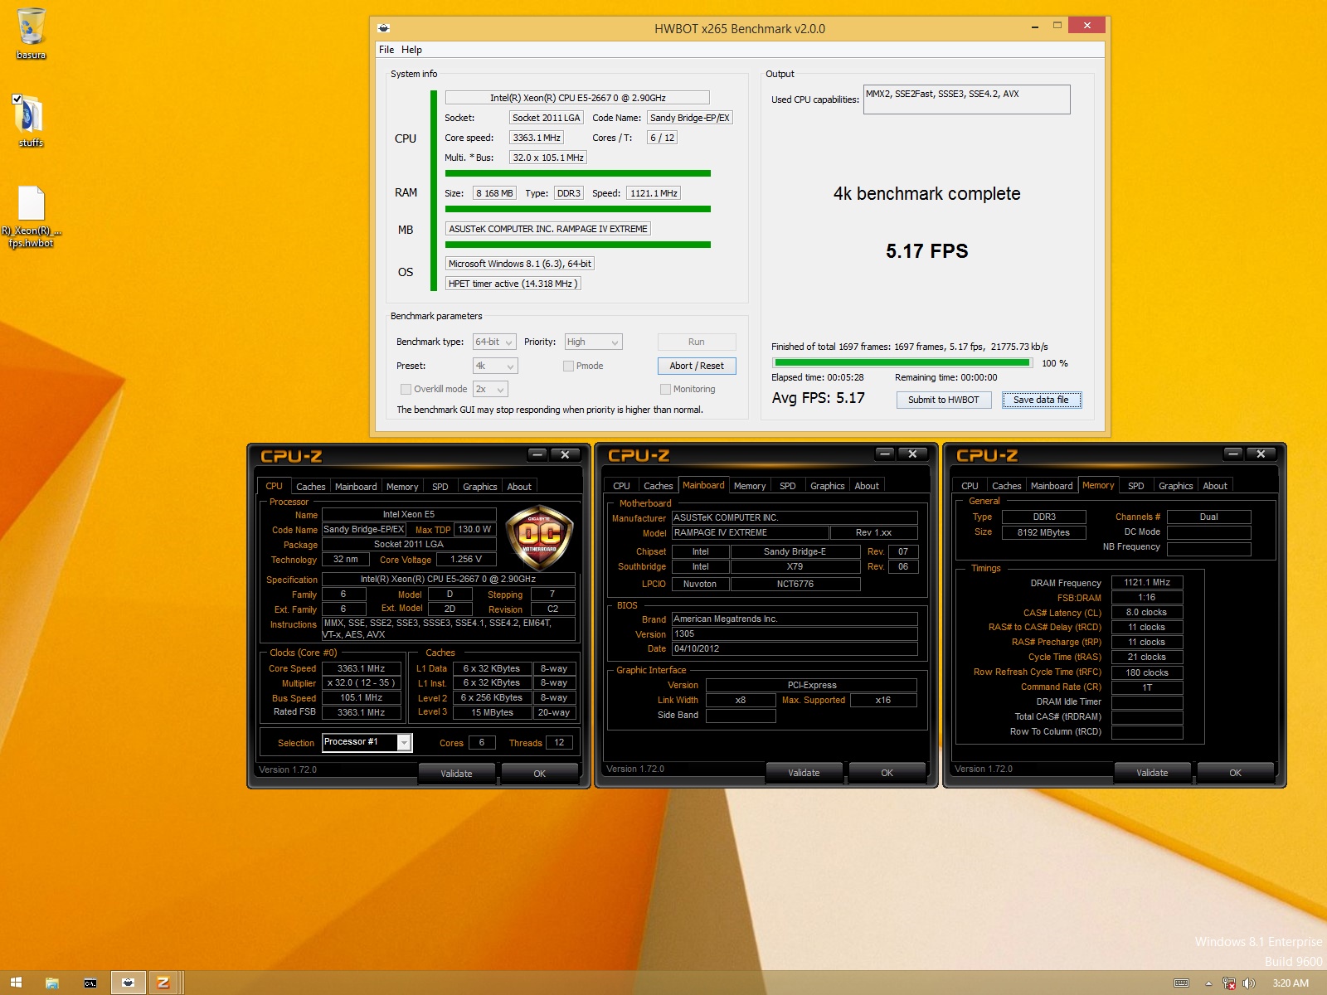Image resolution: width=1327 pixels, height=995 pixels.
Task: Open Command Prompt taskbar icon
Action: coord(90,983)
